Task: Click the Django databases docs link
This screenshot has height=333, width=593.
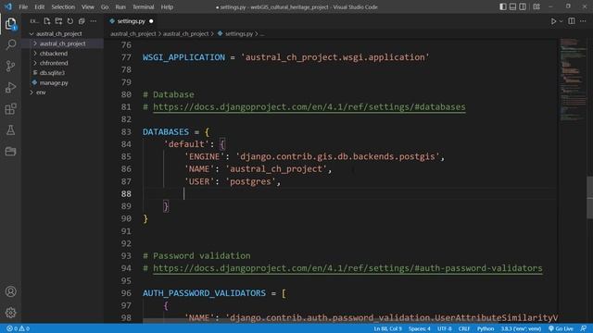Action: pos(309,107)
